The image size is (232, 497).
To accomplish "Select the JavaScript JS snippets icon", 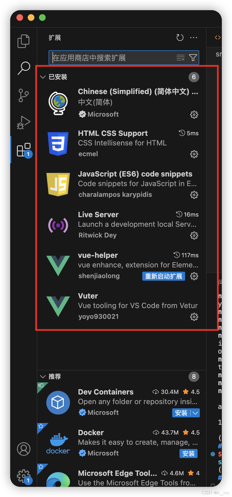I will [x=58, y=184].
